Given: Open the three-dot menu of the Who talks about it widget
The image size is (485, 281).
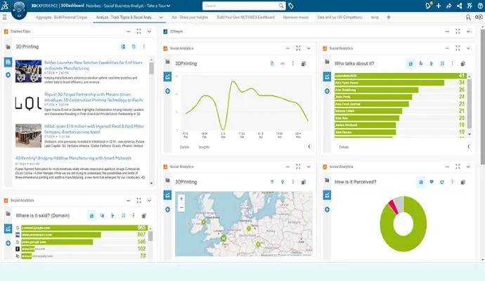Looking at the screenshot, I should pos(452,63).
